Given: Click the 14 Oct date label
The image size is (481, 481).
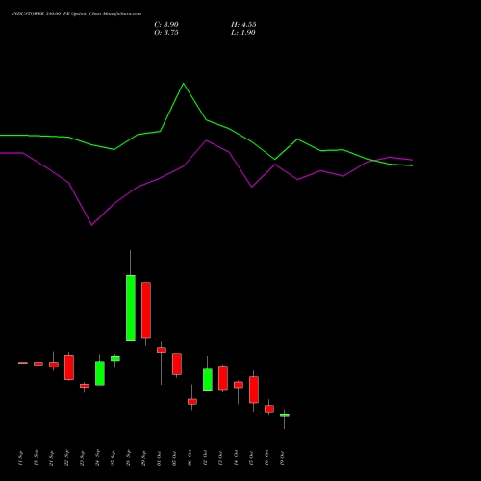Looking at the screenshot, I should pos(236,458).
